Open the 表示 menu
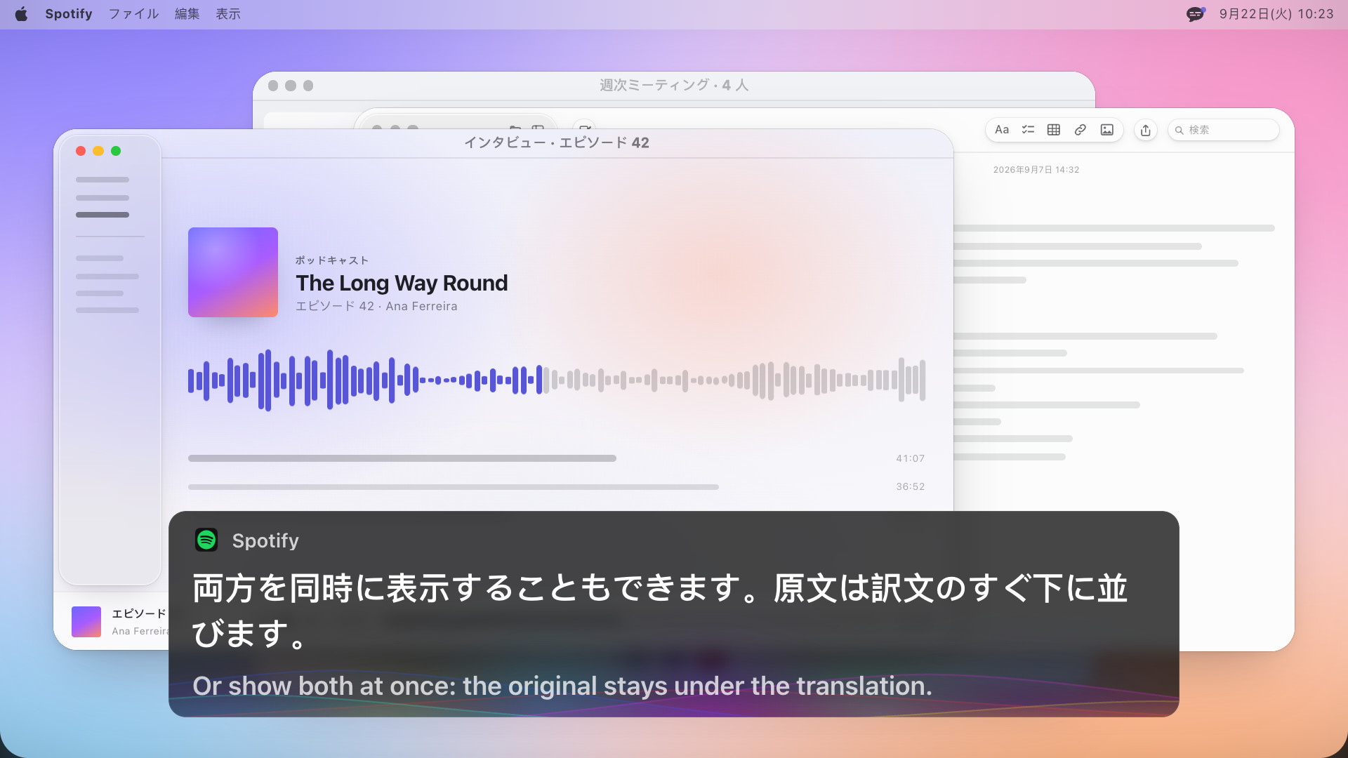Viewport: 1348px width, 758px height. [x=227, y=14]
